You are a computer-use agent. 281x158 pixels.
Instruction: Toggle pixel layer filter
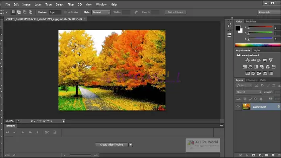pyautogui.click(x=256, y=85)
